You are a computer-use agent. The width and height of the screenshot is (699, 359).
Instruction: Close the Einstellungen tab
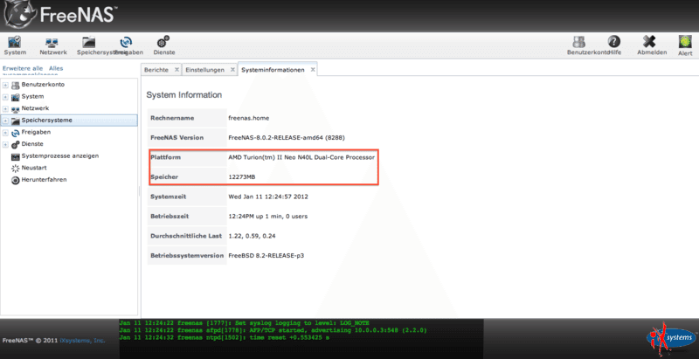coord(232,70)
